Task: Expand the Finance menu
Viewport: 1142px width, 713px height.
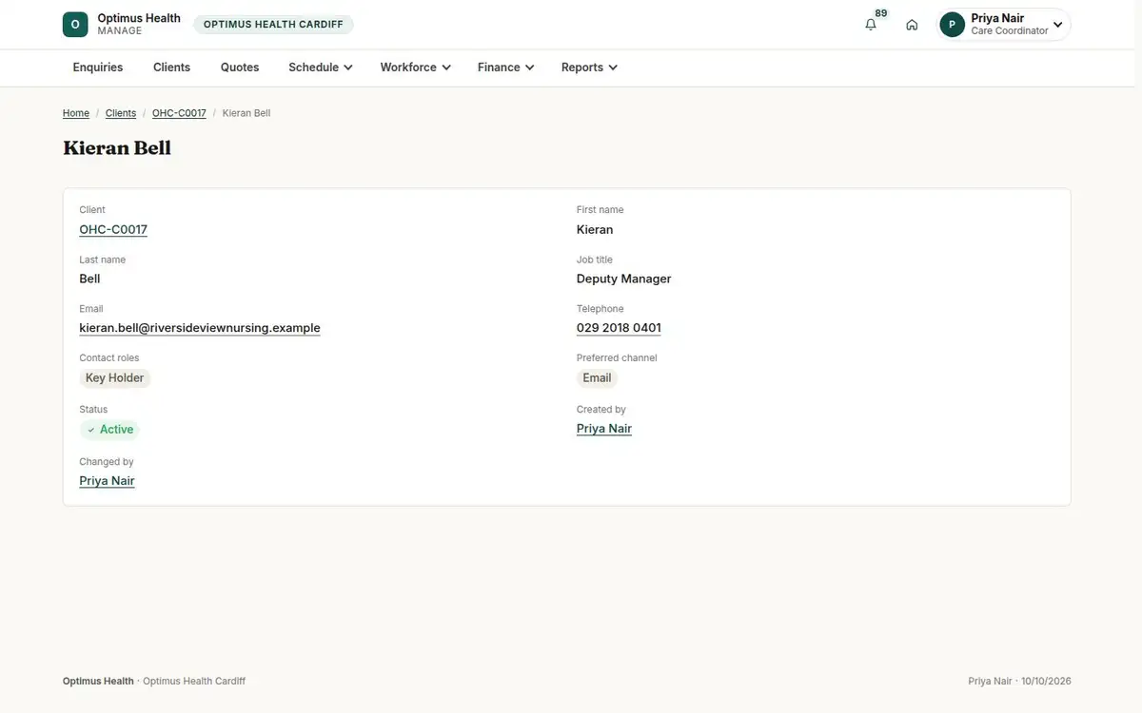Action: point(505,67)
